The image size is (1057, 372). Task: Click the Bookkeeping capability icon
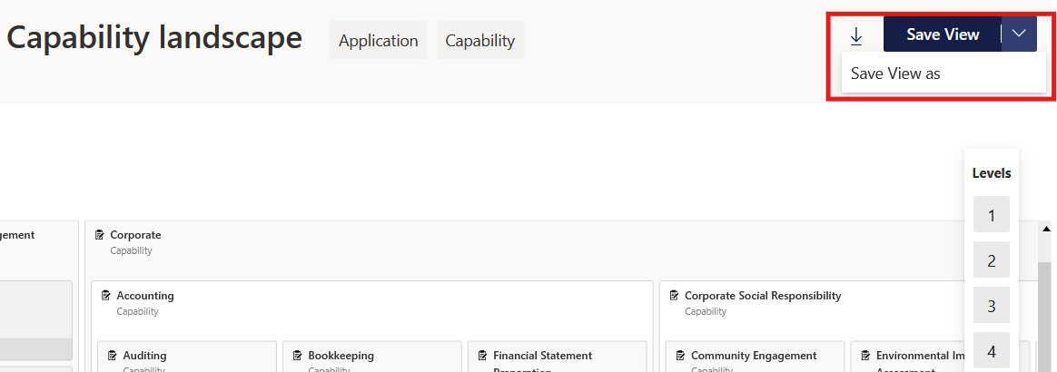[x=297, y=356]
